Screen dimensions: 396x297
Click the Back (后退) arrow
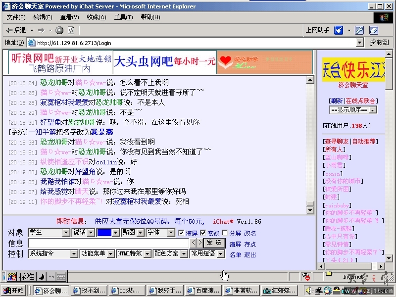coord(16,30)
